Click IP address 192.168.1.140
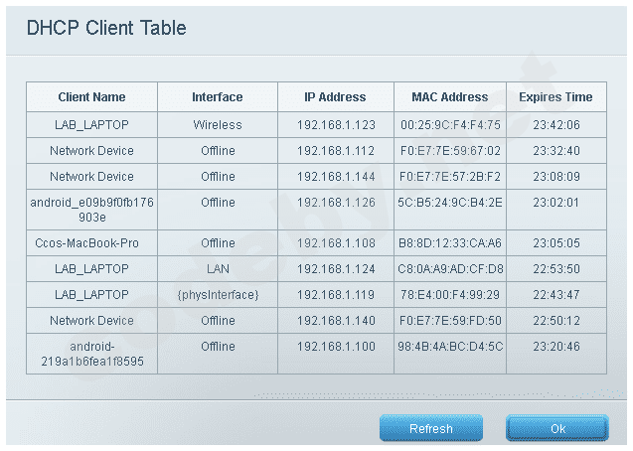Viewport: 633px width, 451px height. click(x=335, y=321)
